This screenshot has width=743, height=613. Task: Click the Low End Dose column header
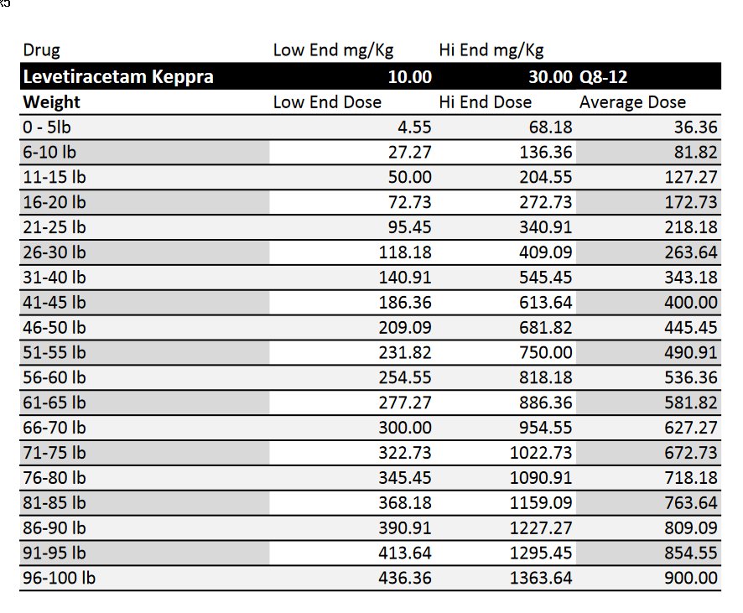tap(327, 102)
